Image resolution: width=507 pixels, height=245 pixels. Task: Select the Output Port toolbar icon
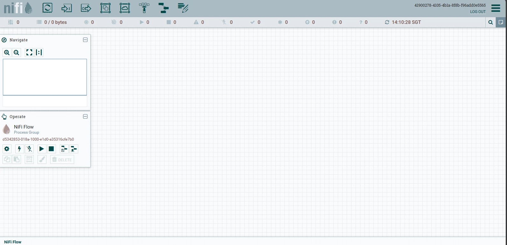point(86,8)
